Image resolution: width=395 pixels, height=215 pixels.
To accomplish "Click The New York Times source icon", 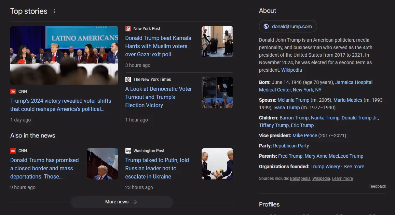I will tap(128, 80).
